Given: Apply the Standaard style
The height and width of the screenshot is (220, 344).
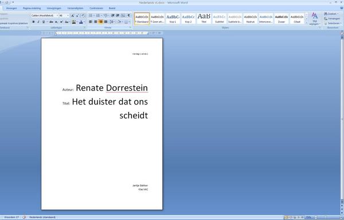Looking at the screenshot, I should coord(142,18).
